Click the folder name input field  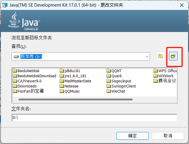(94, 118)
